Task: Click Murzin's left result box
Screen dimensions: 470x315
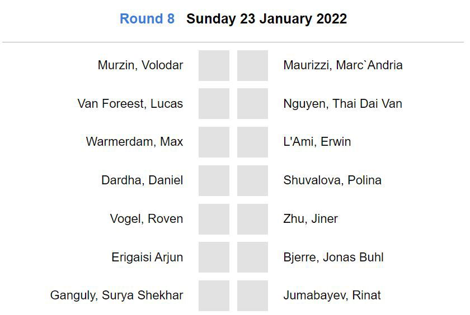Action: [214, 65]
